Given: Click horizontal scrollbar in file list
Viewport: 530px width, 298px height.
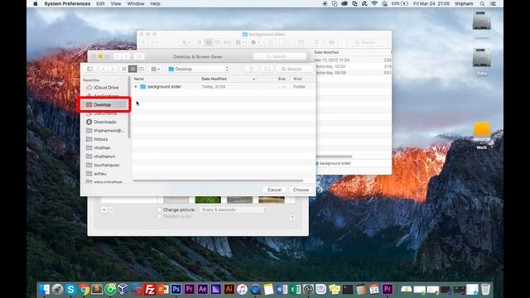Looking at the screenshot, I should 218,180.
